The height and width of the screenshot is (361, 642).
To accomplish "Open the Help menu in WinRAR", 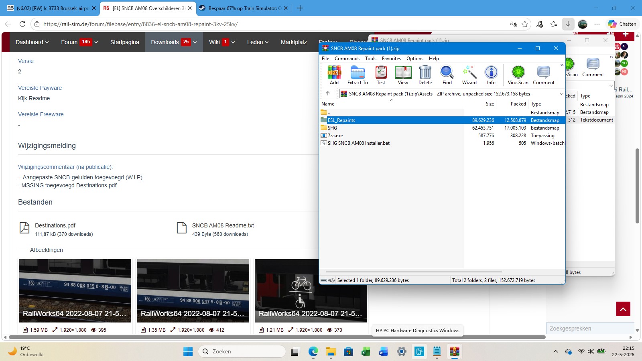I will 434,59.
